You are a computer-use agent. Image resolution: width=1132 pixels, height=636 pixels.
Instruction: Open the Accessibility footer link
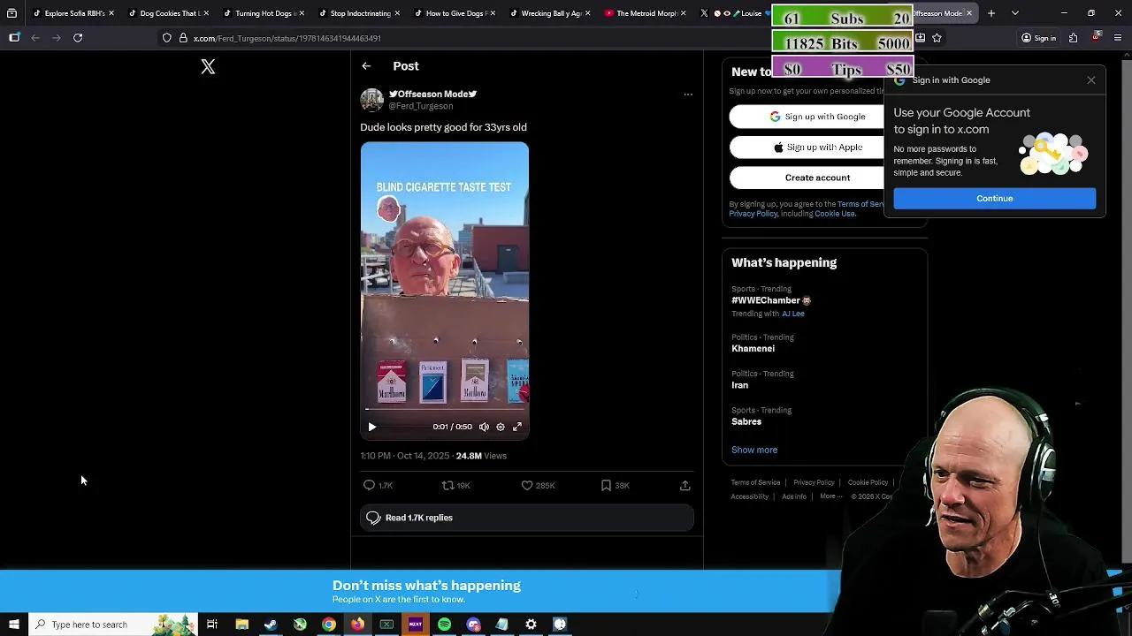749,496
